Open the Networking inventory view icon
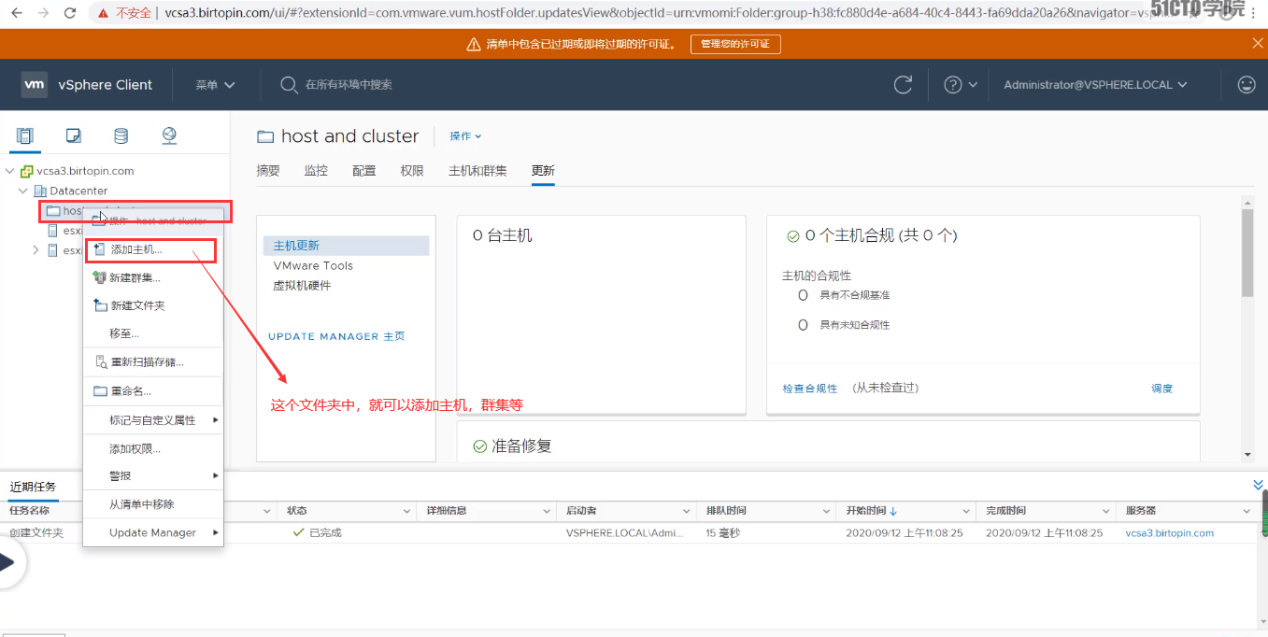1268x637 pixels. (169, 135)
